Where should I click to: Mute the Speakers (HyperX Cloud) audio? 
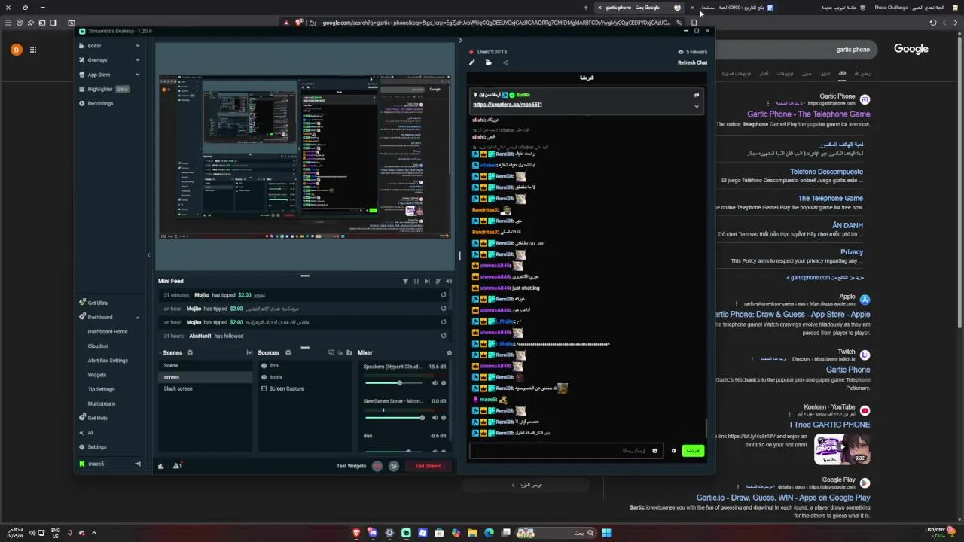point(435,383)
